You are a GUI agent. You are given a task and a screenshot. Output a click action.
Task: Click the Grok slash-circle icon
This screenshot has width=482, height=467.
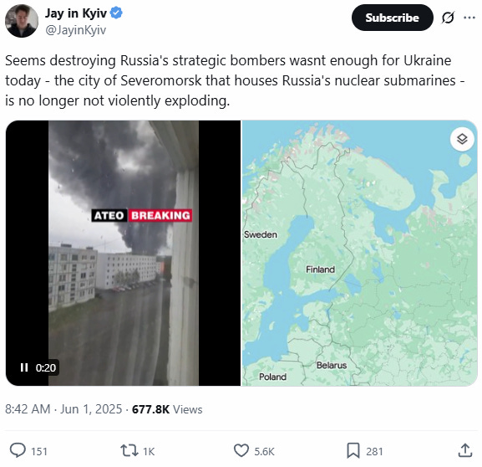tap(448, 18)
